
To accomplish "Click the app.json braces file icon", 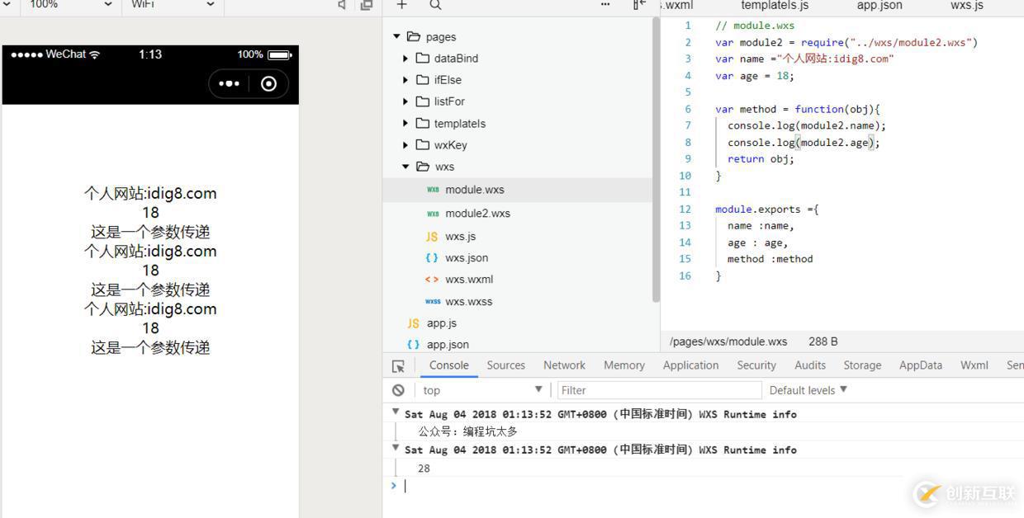I will coord(413,345).
